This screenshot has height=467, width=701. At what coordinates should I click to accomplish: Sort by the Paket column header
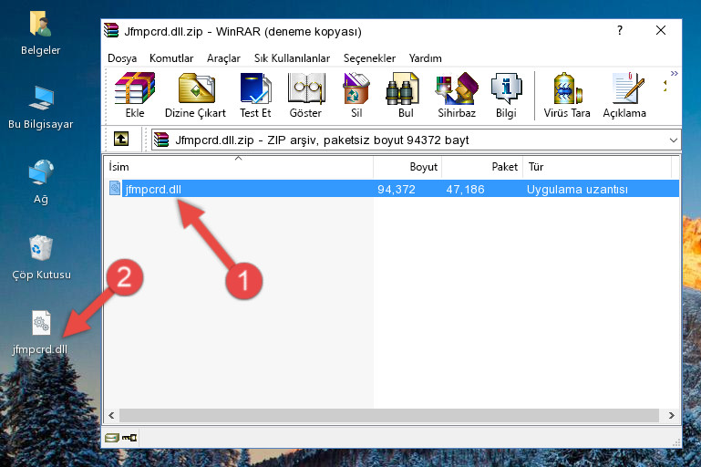pyautogui.click(x=482, y=167)
